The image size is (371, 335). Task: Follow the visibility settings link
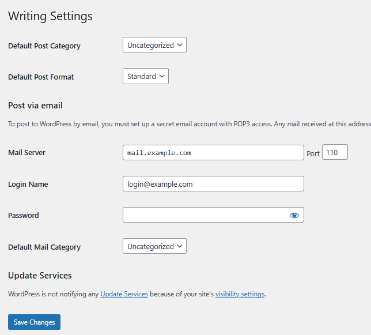240,294
